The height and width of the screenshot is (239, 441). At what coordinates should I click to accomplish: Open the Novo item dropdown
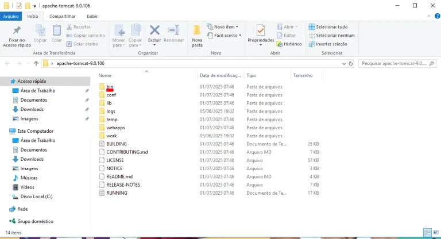pyautogui.click(x=222, y=27)
